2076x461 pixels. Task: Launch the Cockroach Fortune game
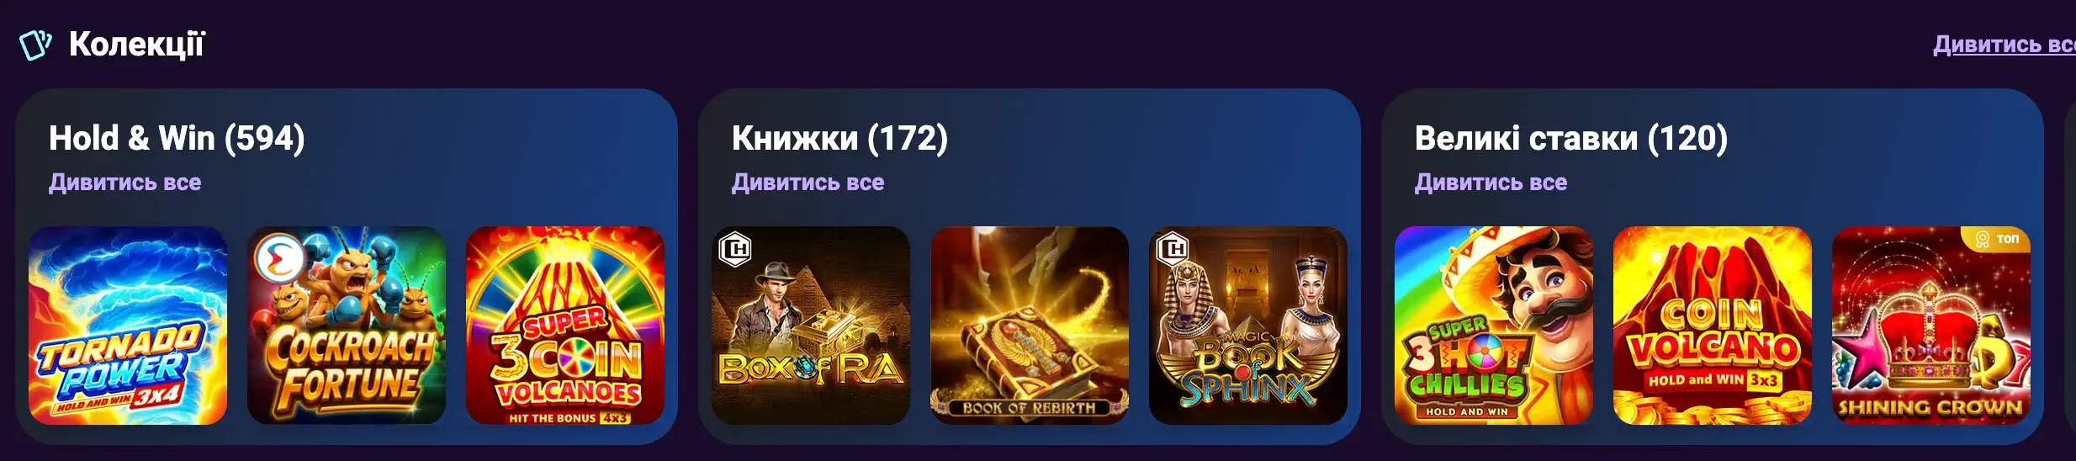tap(347, 326)
